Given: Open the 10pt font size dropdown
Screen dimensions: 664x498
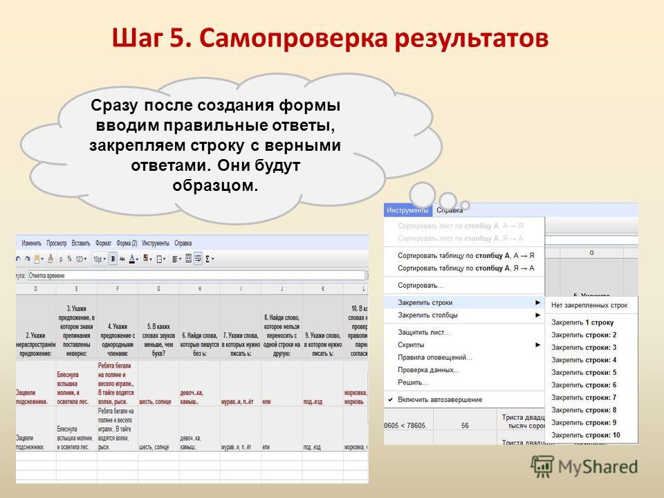Looking at the screenshot, I should point(99,259).
